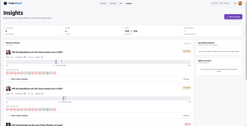Open info icon beside Agent consensus, 19h analysis
Image resolution: width=247 pixels, height=126 pixels.
pyautogui.click(x=17, y=106)
